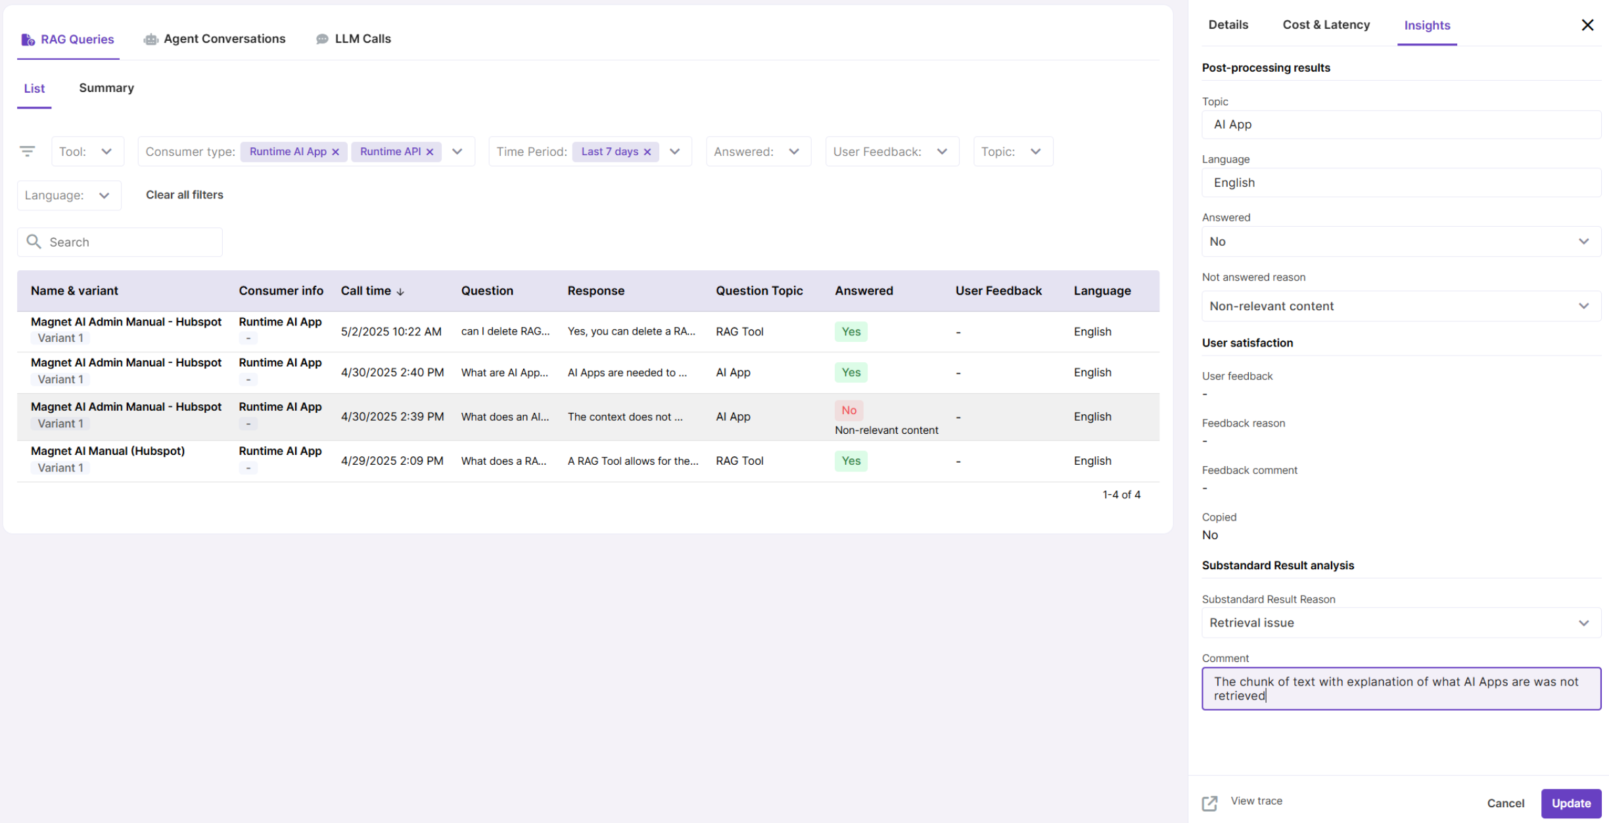Click the View trace external link icon
This screenshot has height=823, width=1609.
(x=1209, y=803)
